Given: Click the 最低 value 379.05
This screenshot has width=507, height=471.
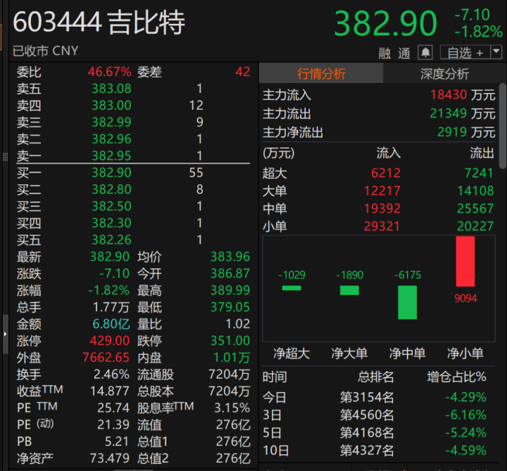Looking at the screenshot, I should tap(230, 307).
